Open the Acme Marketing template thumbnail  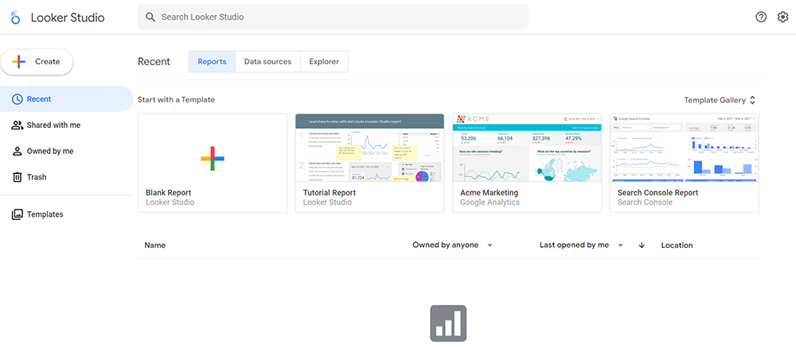point(527,148)
